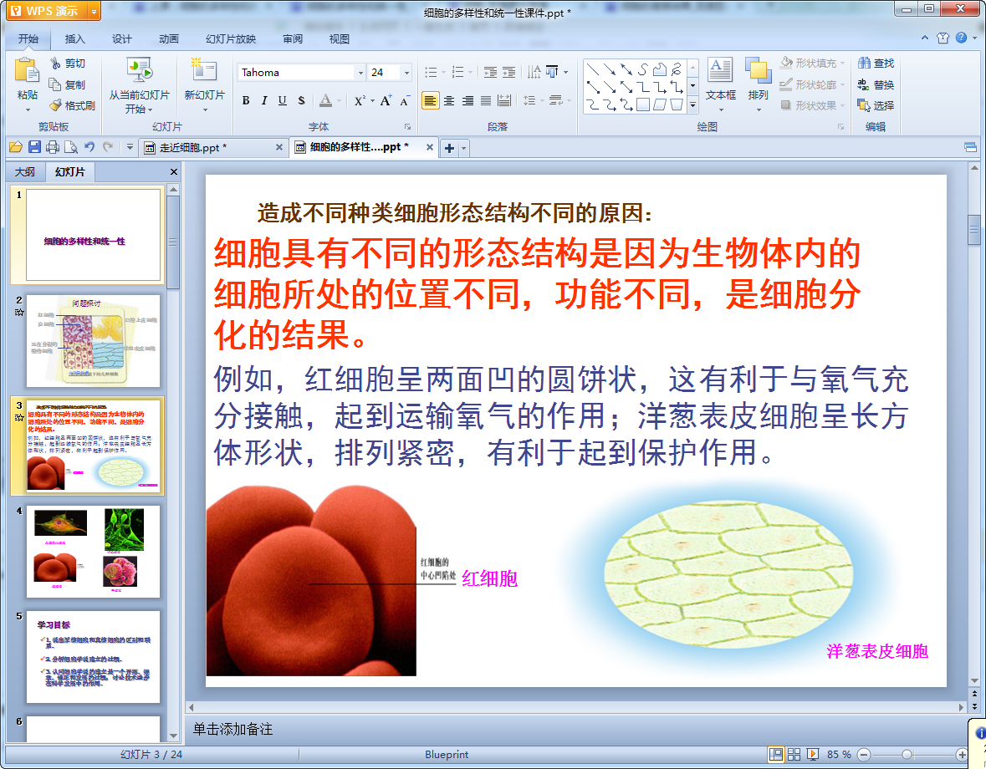Click the print icon in quick toolbar

[53, 148]
